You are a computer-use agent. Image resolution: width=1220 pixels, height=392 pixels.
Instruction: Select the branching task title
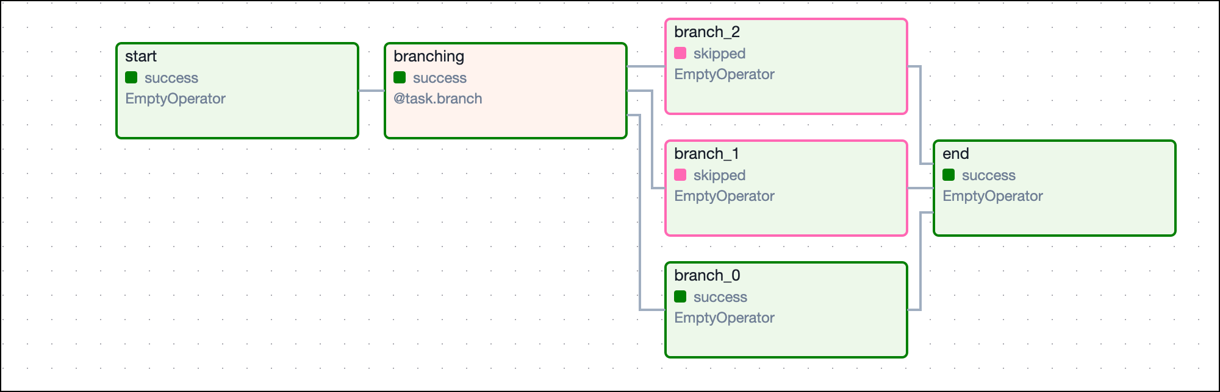pos(429,57)
